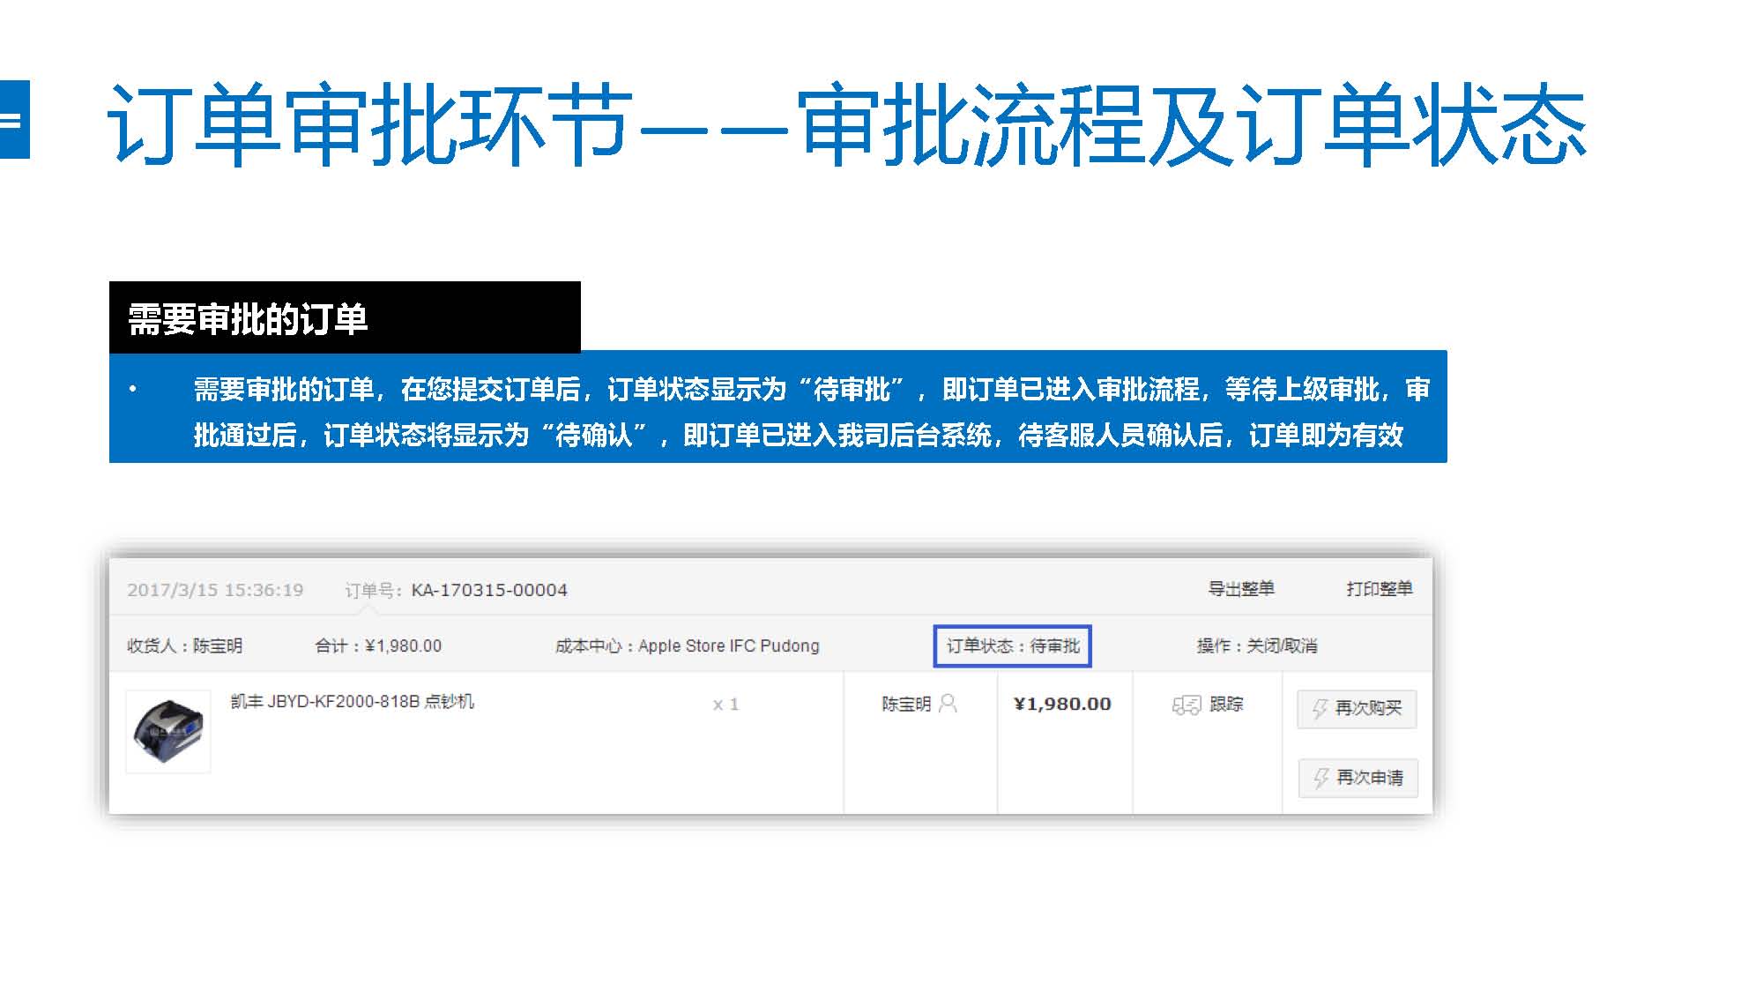Click the 需要审批的订单 black heading

coord(345,317)
